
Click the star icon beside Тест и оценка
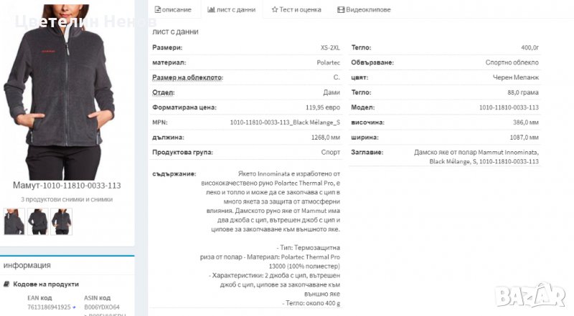tap(275, 9)
